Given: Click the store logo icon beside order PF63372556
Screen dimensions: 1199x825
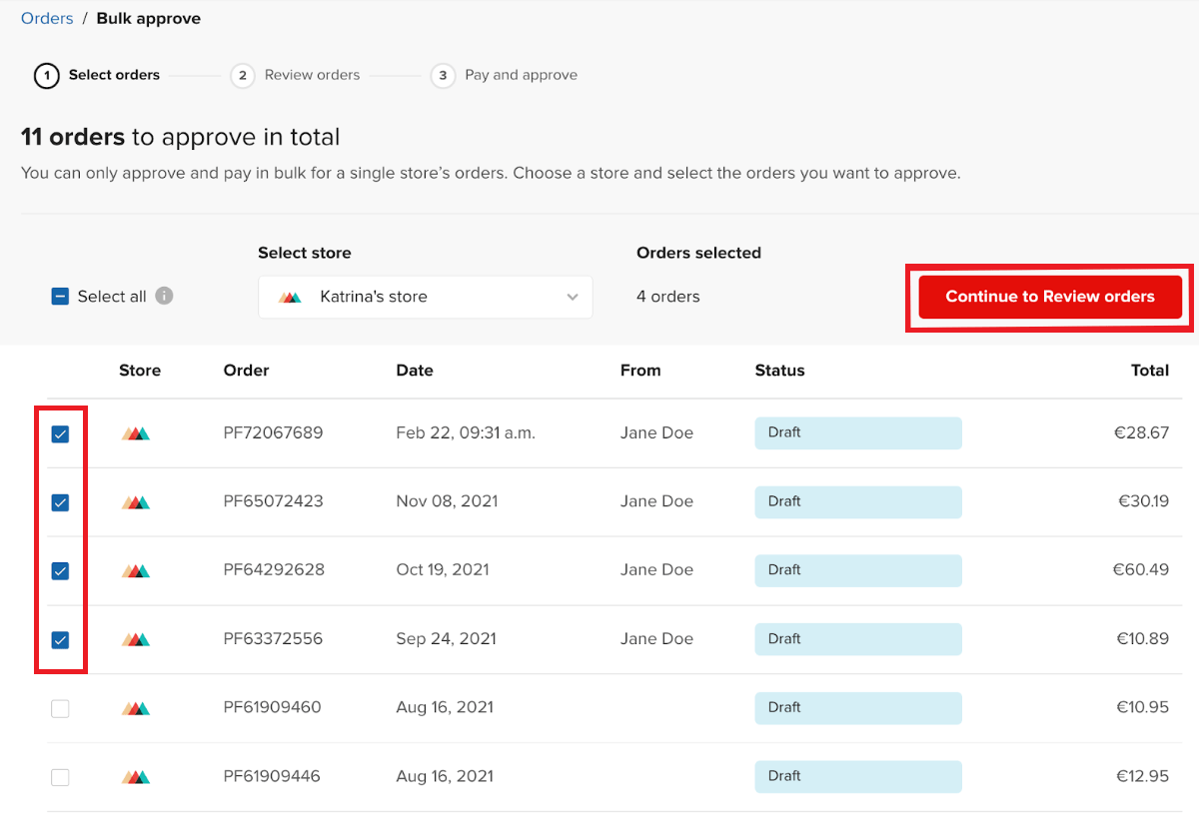Looking at the screenshot, I should (136, 638).
